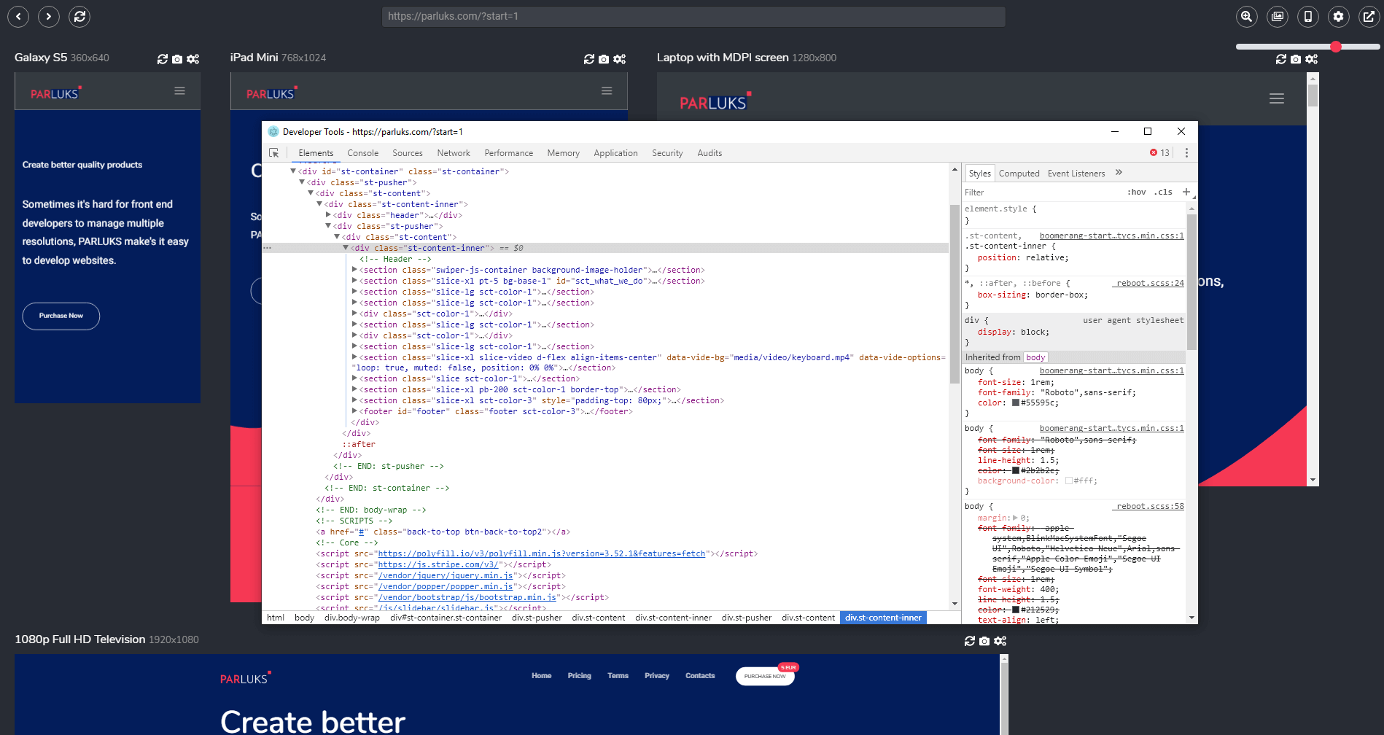Reload all device views with refresh icon
1384x735 pixels.
click(x=79, y=16)
